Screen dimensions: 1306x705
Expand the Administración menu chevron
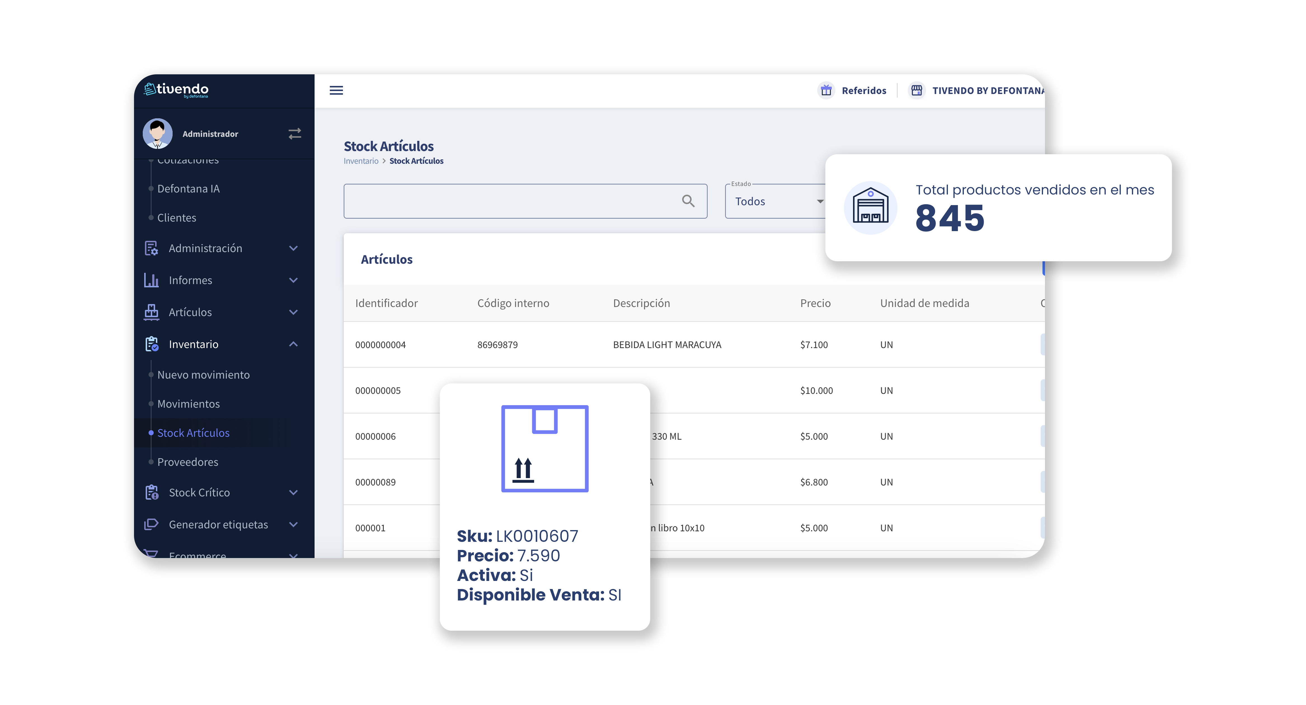[x=293, y=248]
